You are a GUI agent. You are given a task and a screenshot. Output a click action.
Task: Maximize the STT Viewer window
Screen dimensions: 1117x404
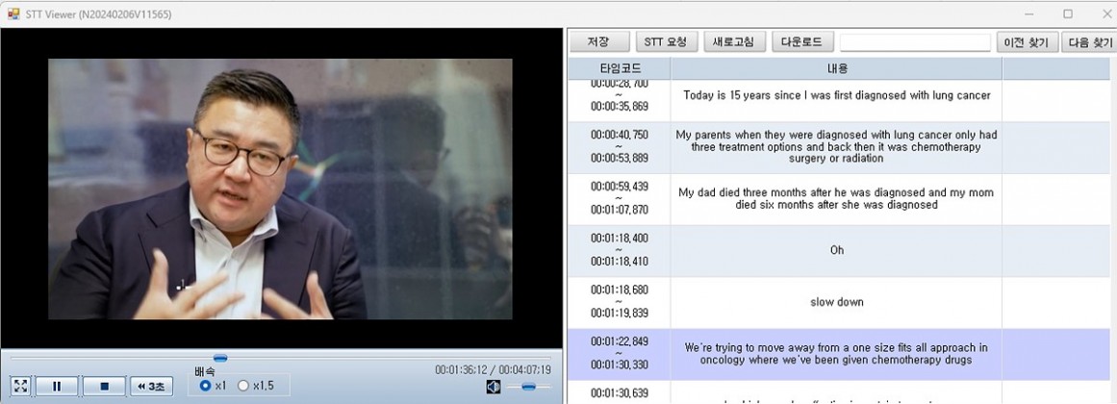click(x=1068, y=13)
